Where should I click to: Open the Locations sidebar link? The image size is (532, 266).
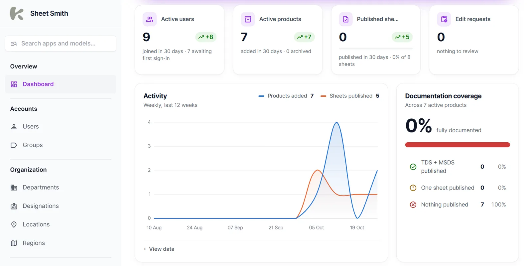[x=61, y=224]
